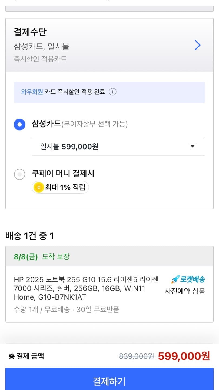Tap the 30일 무료반품 info line
219x390 pixels.
pyautogui.click(x=98, y=309)
